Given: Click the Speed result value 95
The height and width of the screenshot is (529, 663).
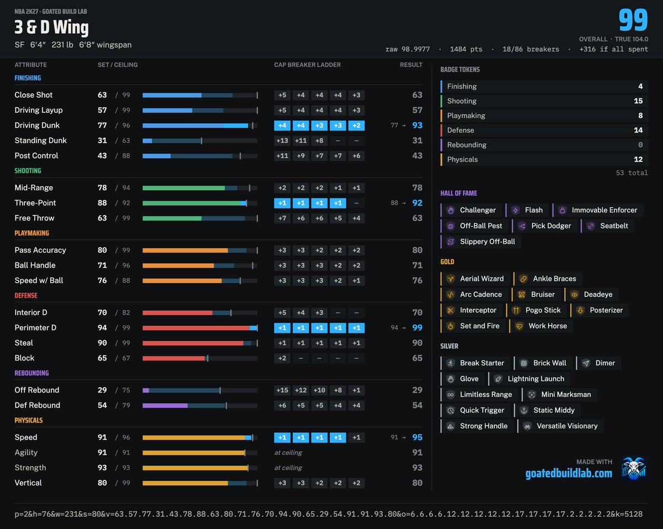Looking at the screenshot, I should (417, 437).
